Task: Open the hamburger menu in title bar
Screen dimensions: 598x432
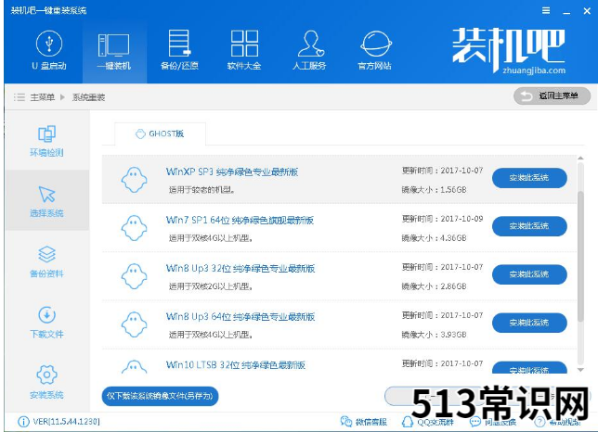Action: [546, 10]
